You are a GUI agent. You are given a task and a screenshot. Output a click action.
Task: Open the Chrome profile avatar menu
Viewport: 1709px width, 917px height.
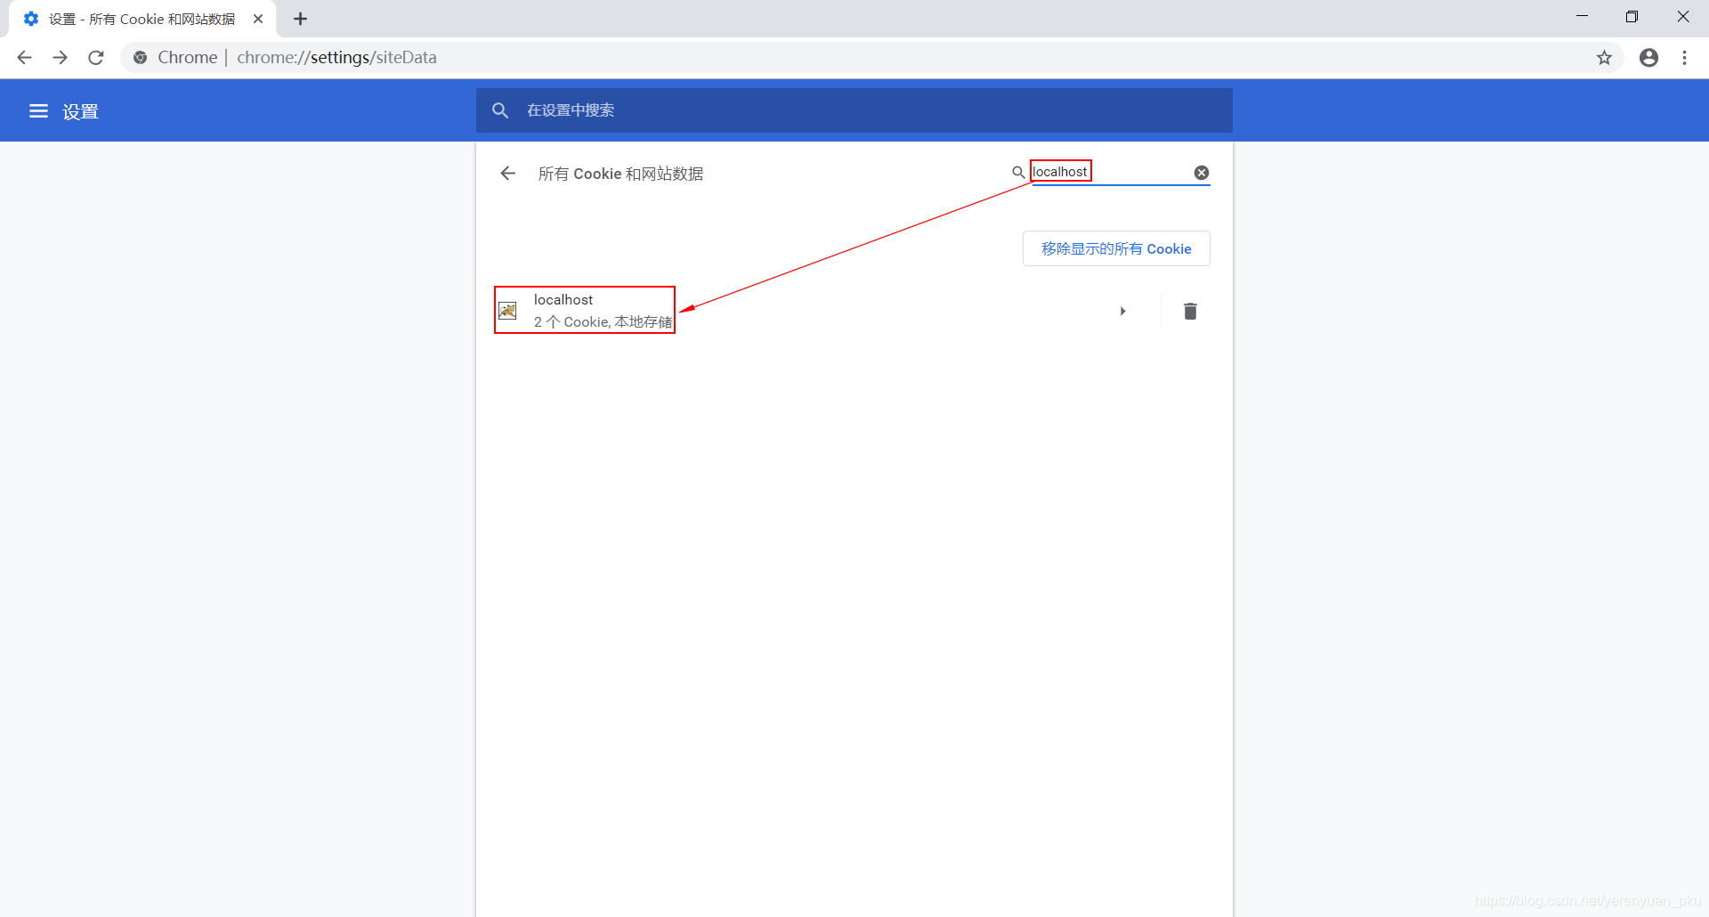point(1648,58)
